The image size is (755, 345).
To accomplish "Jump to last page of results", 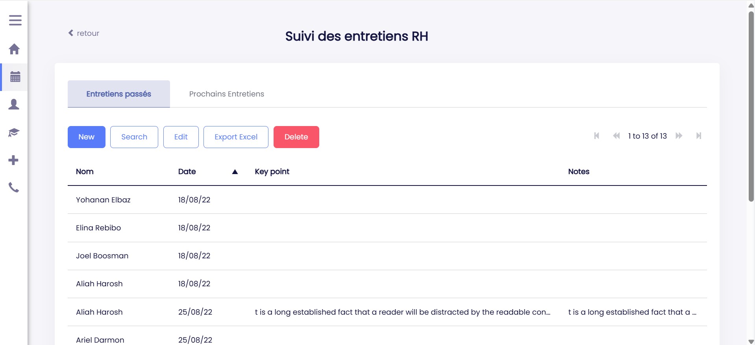I will [699, 136].
